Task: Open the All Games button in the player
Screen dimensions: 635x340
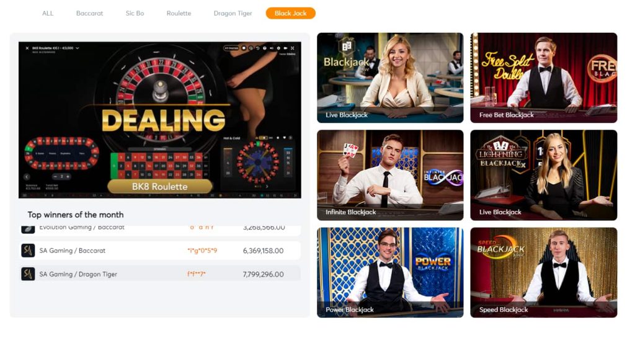Action: coord(231,48)
